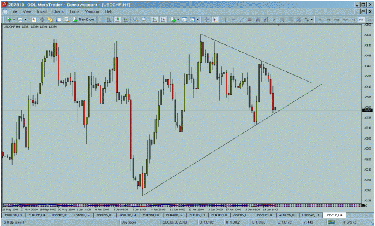The width and height of the screenshot is (375, 226).
Task: Set the timeframe to H1
Action: (353, 20)
